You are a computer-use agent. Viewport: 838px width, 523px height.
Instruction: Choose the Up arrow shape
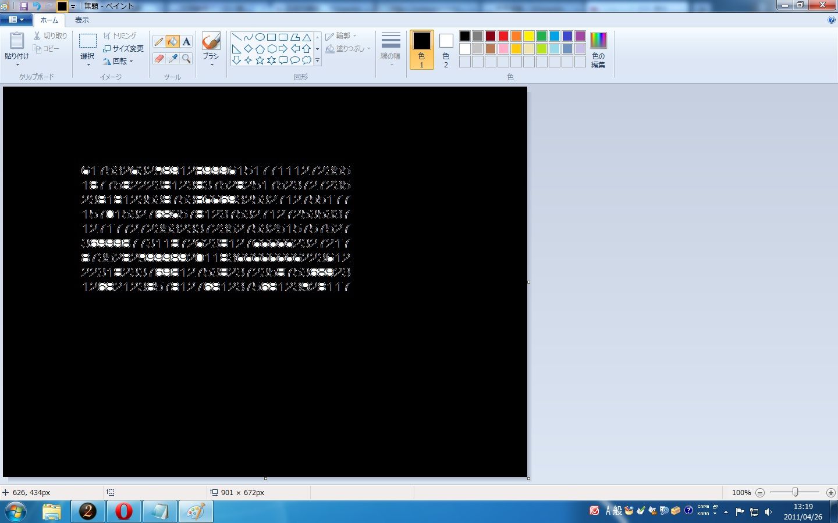[307, 49]
